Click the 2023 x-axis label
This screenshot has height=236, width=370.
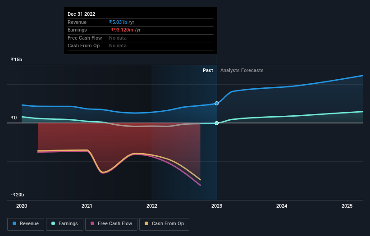(217, 206)
